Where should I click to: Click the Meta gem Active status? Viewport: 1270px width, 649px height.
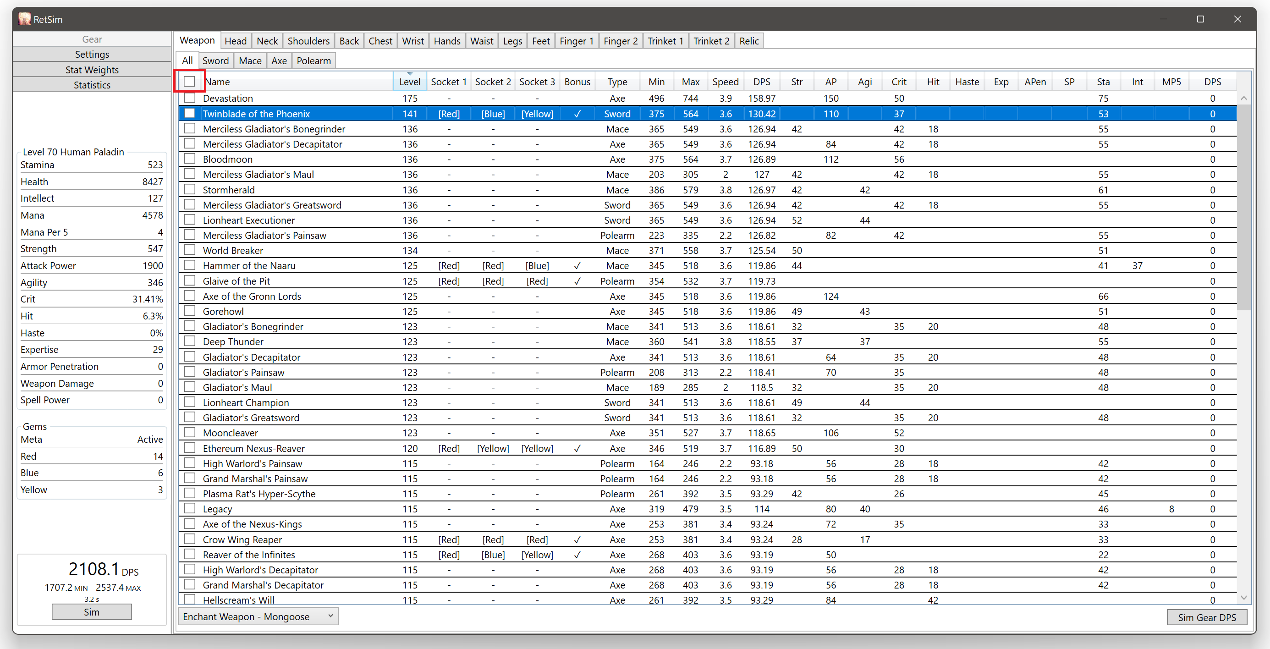tap(150, 439)
